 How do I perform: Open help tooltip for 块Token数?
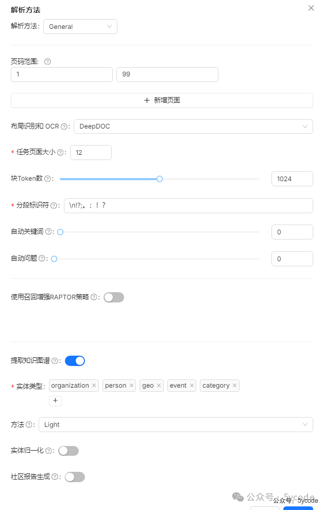47,179
